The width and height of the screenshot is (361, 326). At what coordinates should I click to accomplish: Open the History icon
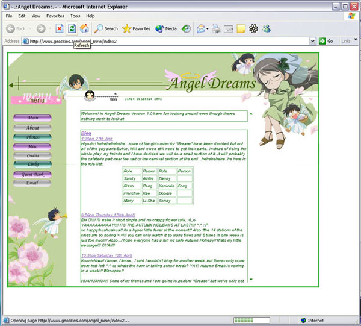[186, 28]
